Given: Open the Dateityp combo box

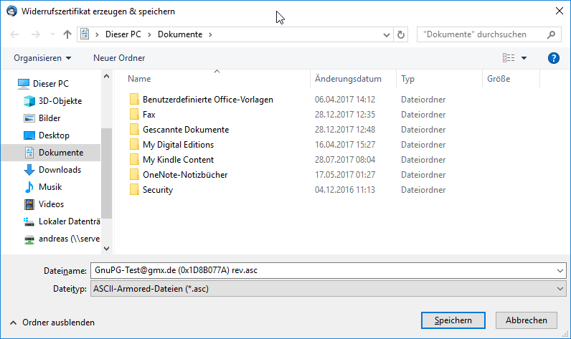Looking at the screenshot, I should click(x=326, y=288).
